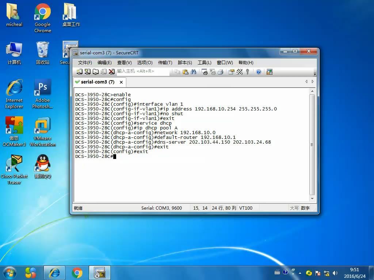
Task: Click the 数字 indicator in status bar
Action: tap(305, 208)
